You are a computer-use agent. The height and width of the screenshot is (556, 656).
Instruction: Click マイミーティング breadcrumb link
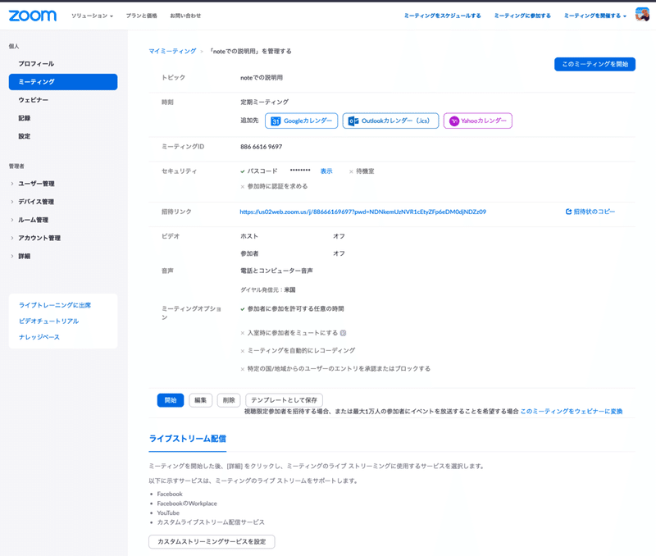172,51
